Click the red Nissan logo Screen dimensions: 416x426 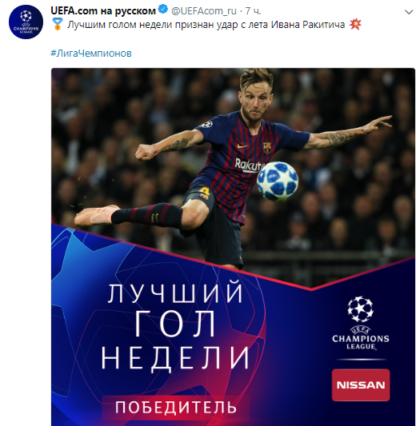click(x=361, y=384)
